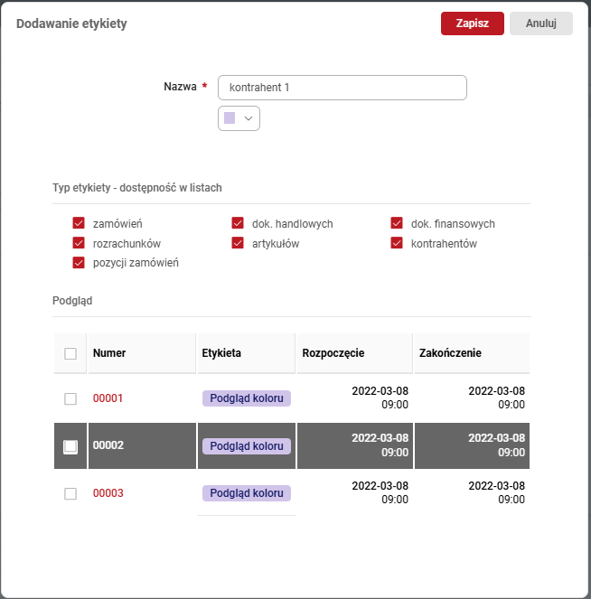The height and width of the screenshot is (599, 591).
Task: Open the 00001 record link
Action: tap(108, 398)
